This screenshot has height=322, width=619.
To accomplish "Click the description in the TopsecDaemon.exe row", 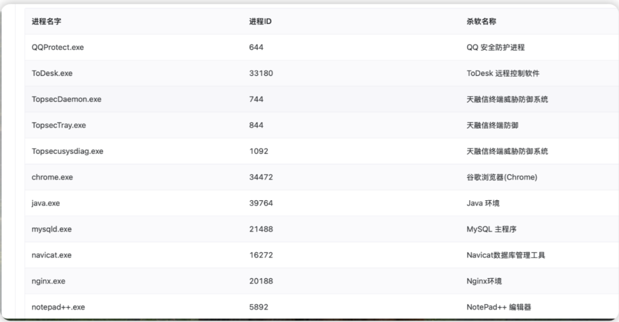I will [x=507, y=100].
